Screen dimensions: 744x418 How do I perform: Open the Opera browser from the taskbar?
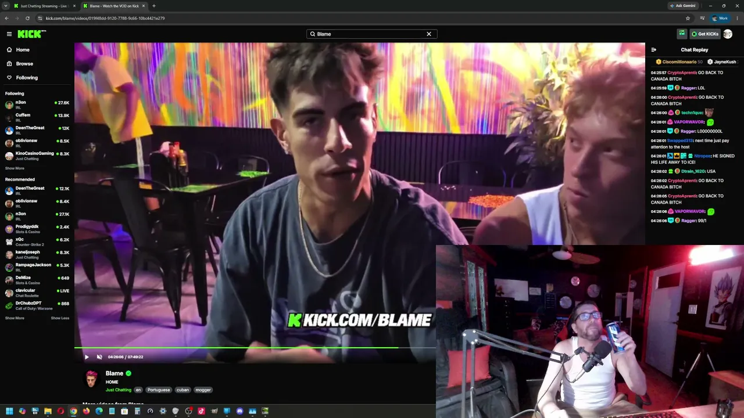click(x=60, y=411)
